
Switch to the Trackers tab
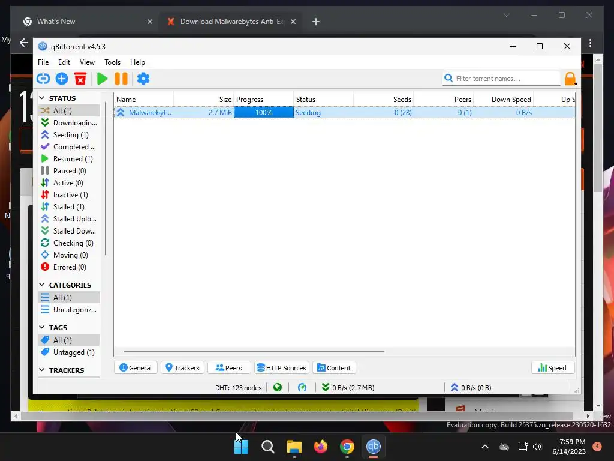(182, 368)
